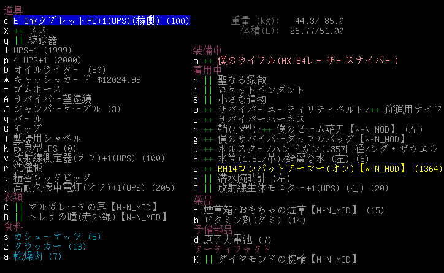Viewport: 444px width, 273px height.
Task: Click the 食料 category header
Action: [x=13, y=226]
